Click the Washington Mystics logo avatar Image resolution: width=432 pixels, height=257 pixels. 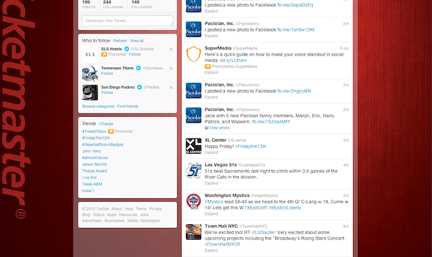point(193,201)
